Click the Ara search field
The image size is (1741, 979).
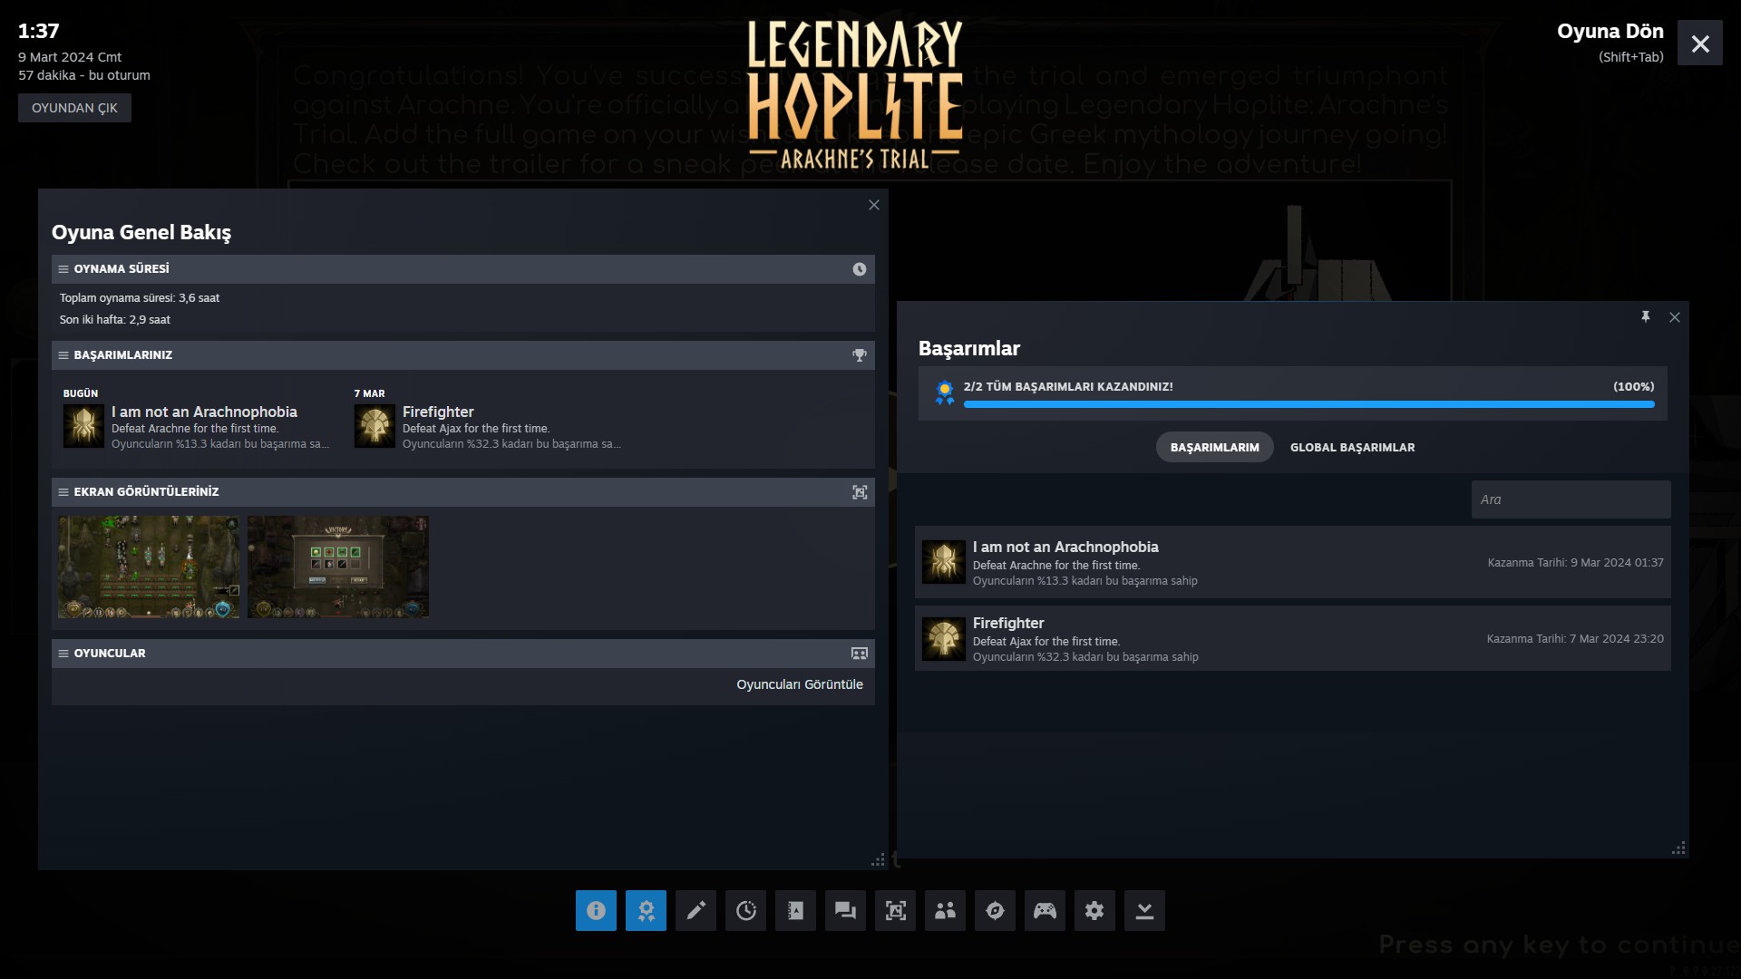pyautogui.click(x=1570, y=499)
